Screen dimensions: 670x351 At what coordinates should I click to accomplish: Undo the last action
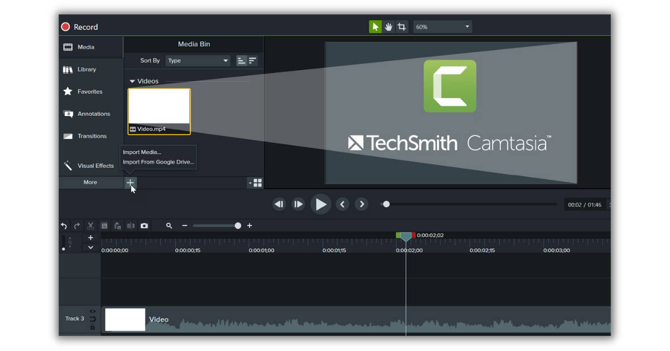pyautogui.click(x=64, y=226)
